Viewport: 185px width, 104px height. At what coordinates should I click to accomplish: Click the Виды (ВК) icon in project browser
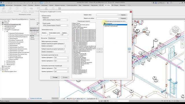tap(3, 21)
